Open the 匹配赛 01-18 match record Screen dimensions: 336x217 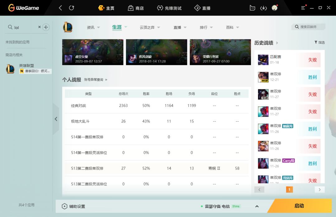click(289, 60)
